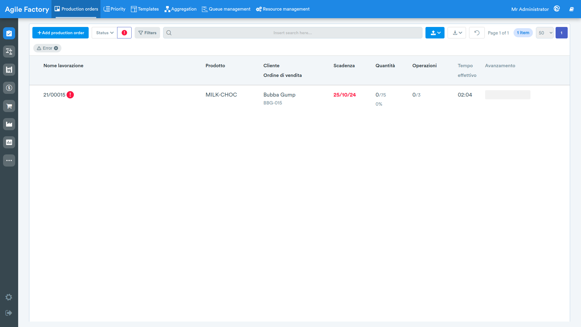Viewport: 581px width, 327px height.
Task: Click the search magnifier icon
Action: [x=169, y=33]
